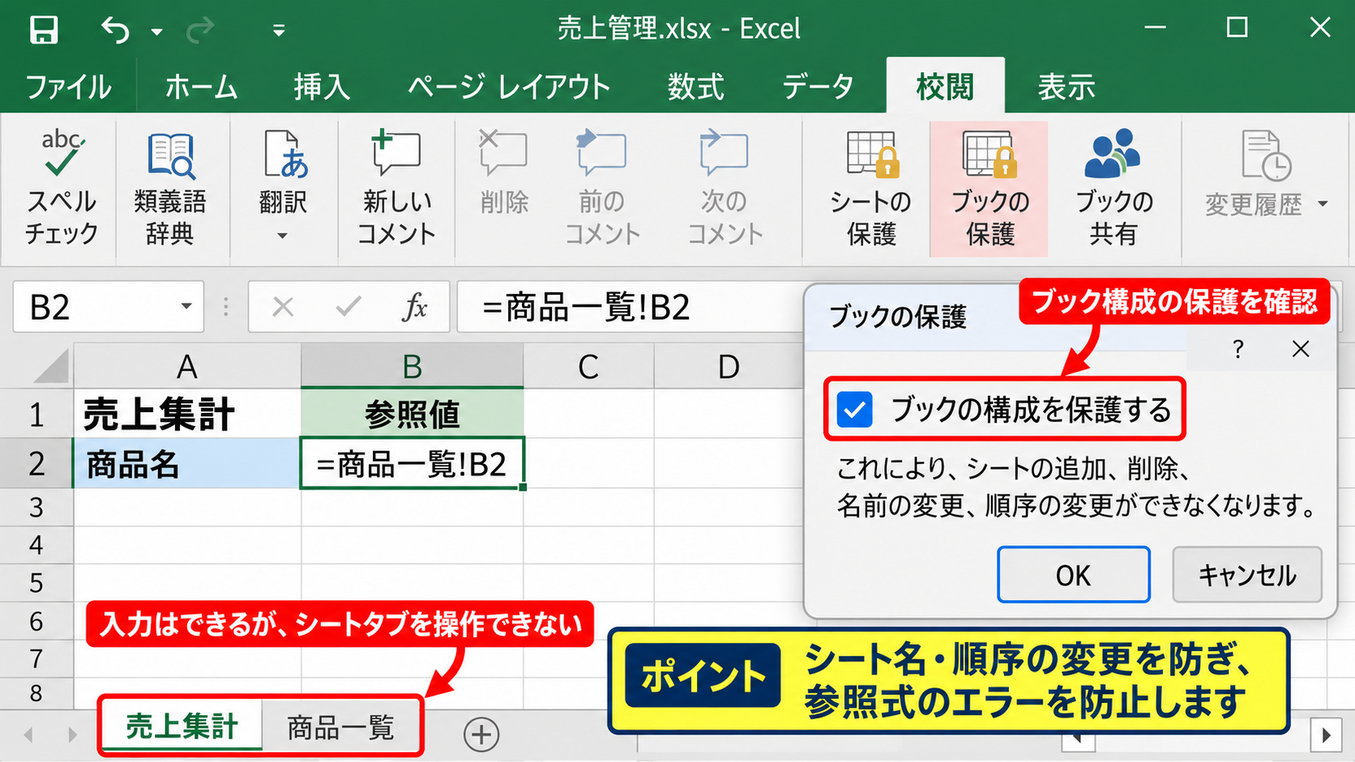Click the select-all corner triangle
Viewport: 1355px width, 762px height.
pyautogui.click(x=51, y=367)
